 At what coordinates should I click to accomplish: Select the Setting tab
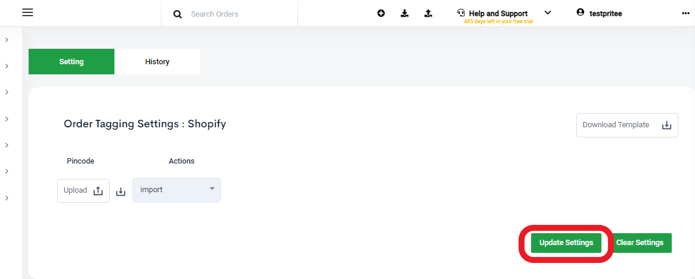coord(72,61)
